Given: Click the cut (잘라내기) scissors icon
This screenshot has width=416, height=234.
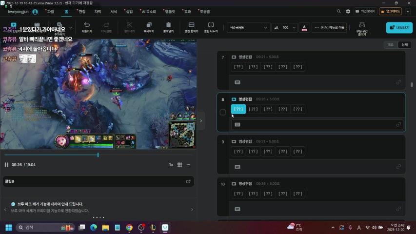Looking at the screenshot, I should [x=129, y=25].
